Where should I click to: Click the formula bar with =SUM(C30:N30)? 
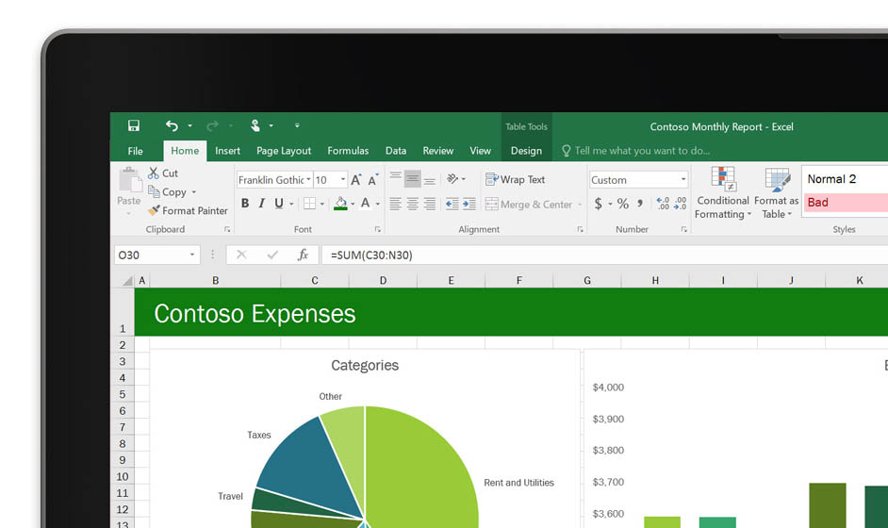pos(604,256)
